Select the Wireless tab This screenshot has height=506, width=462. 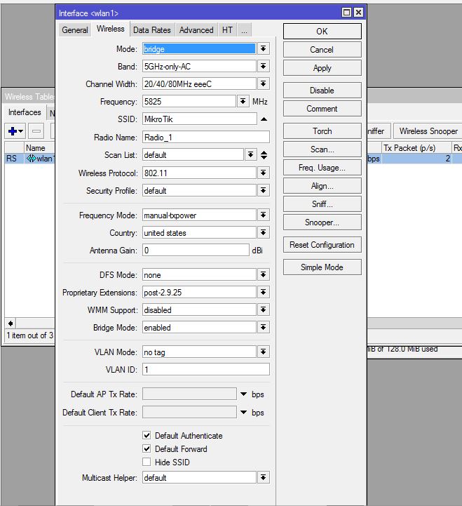point(111,29)
